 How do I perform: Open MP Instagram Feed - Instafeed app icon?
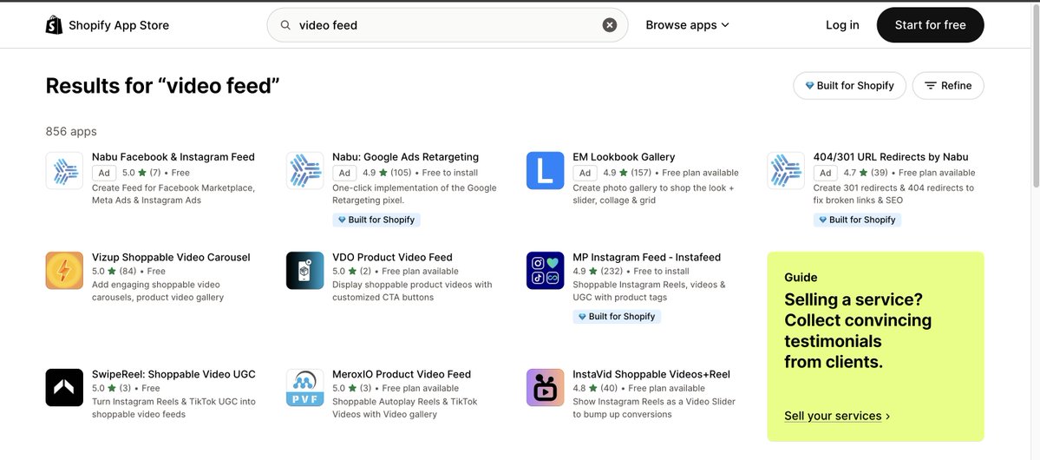[546, 270]
